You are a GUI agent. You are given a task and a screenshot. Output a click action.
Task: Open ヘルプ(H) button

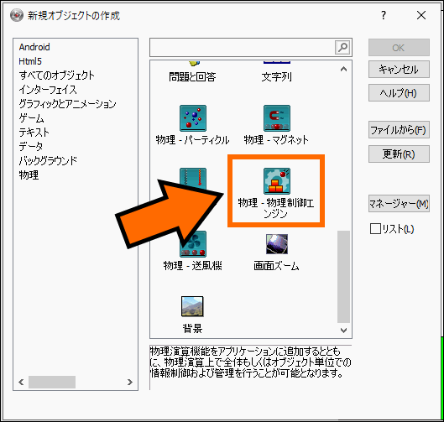point(399,93)
